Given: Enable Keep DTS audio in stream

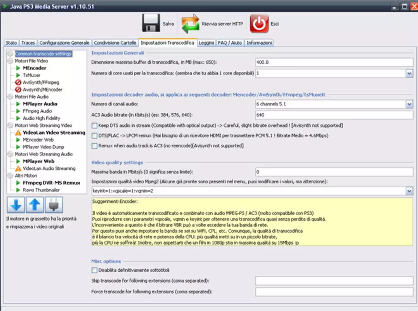Looking at the screenshot, I should [94, 126].
